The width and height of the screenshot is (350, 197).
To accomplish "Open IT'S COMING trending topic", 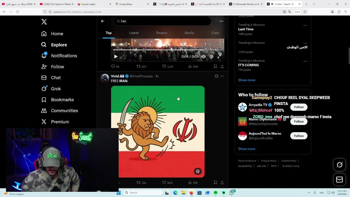I will point(248,65).
